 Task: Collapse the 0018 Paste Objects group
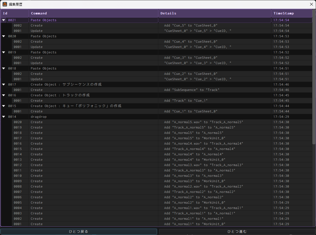[4, 69]
